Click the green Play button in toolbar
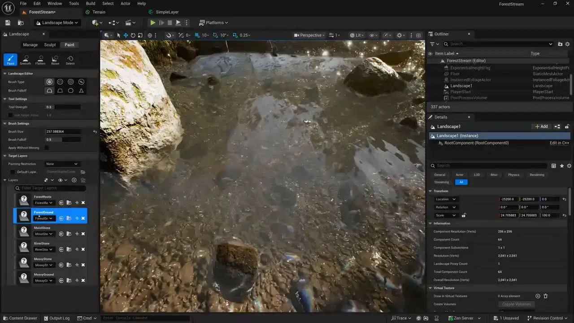 [x=152, y=23]
